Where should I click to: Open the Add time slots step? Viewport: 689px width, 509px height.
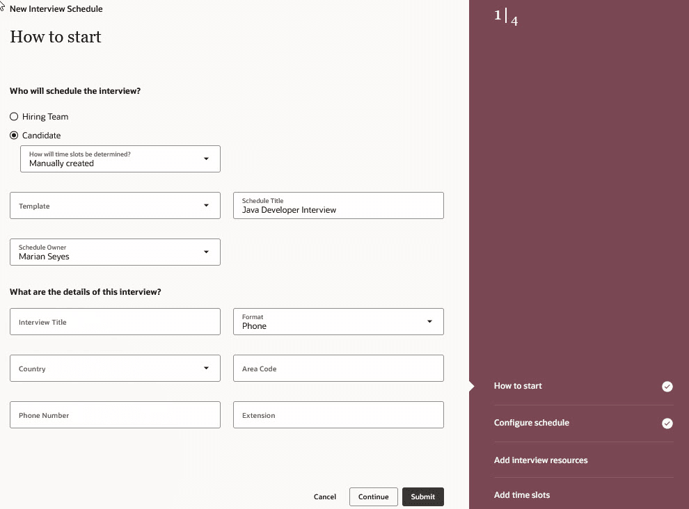pos(521,495)
